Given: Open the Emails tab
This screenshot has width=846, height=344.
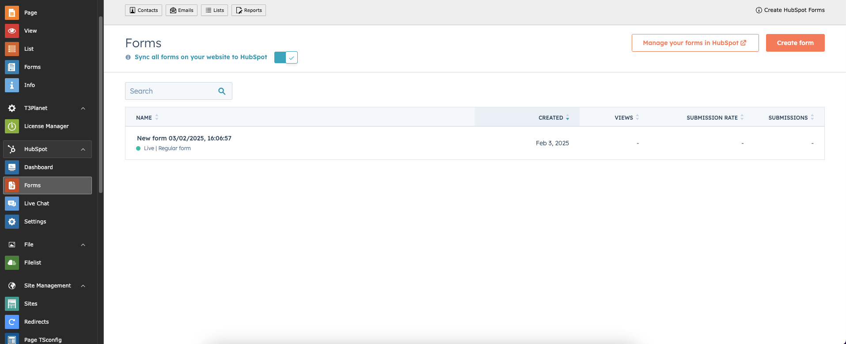Looking at the screenshot, I should tap(182, 10).
